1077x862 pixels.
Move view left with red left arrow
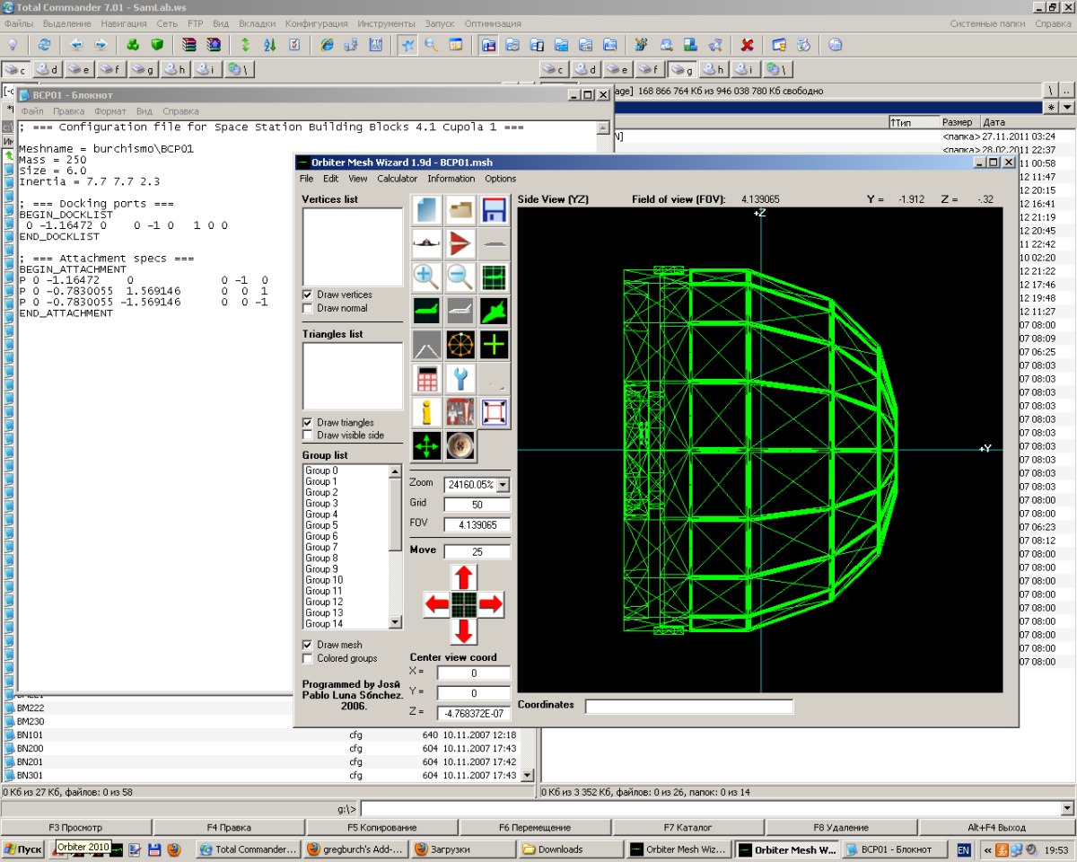tap(437, 604)
